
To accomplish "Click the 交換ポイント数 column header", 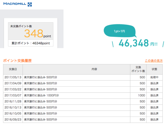I will pyautogui.click(x=138, y=69).
